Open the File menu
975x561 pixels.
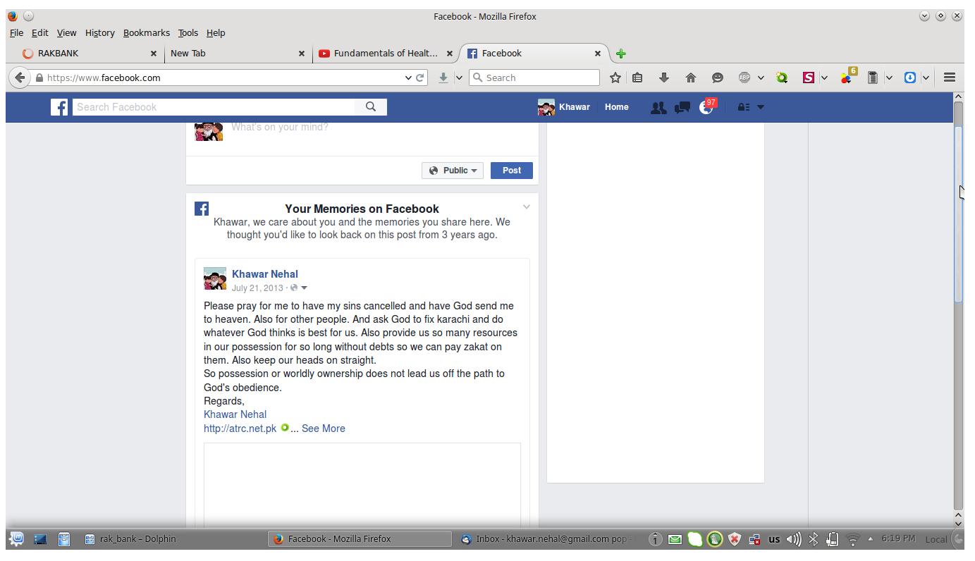[x=17, y=32]
